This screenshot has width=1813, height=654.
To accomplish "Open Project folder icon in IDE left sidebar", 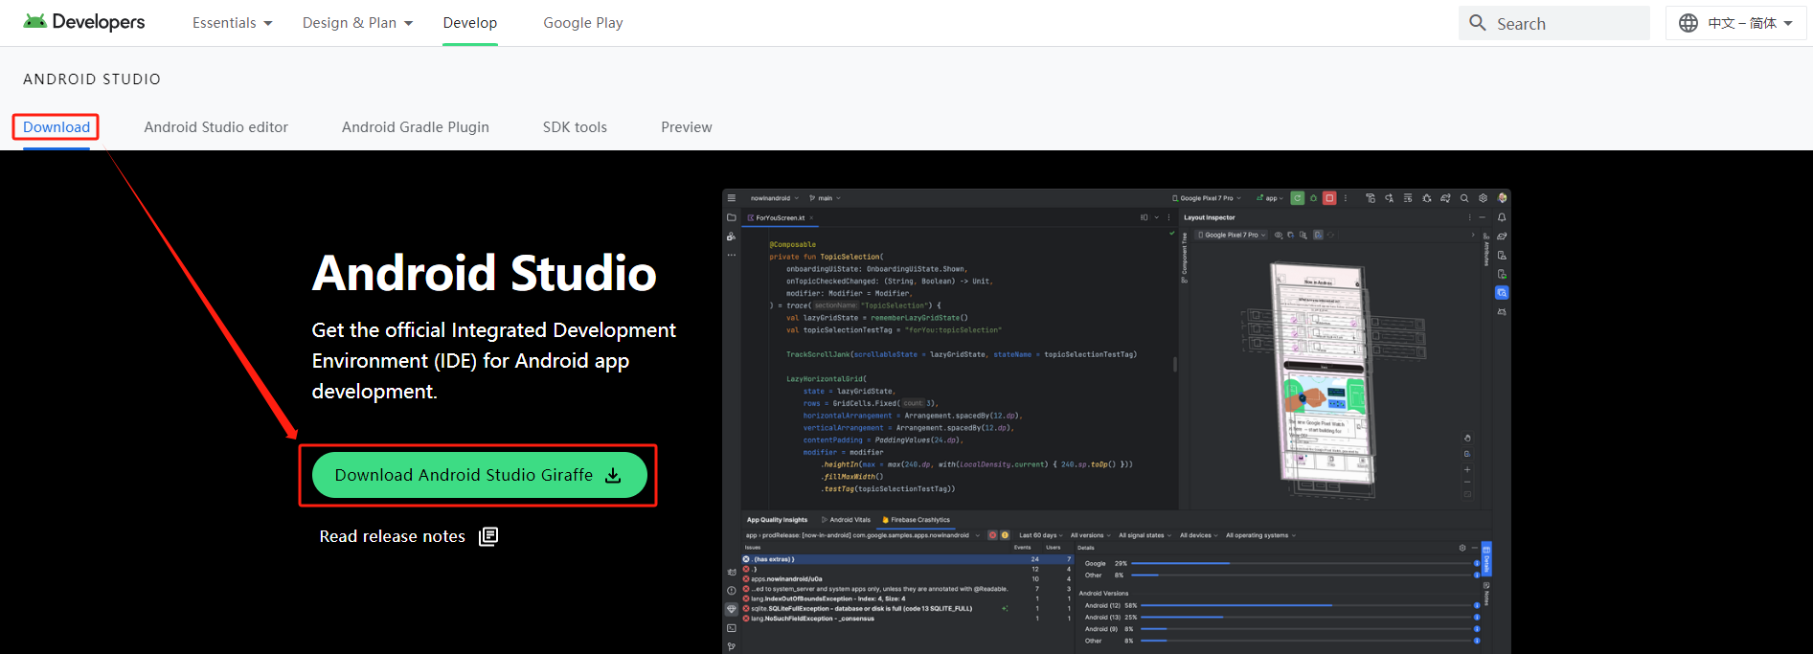I will (x=732, y=217).
